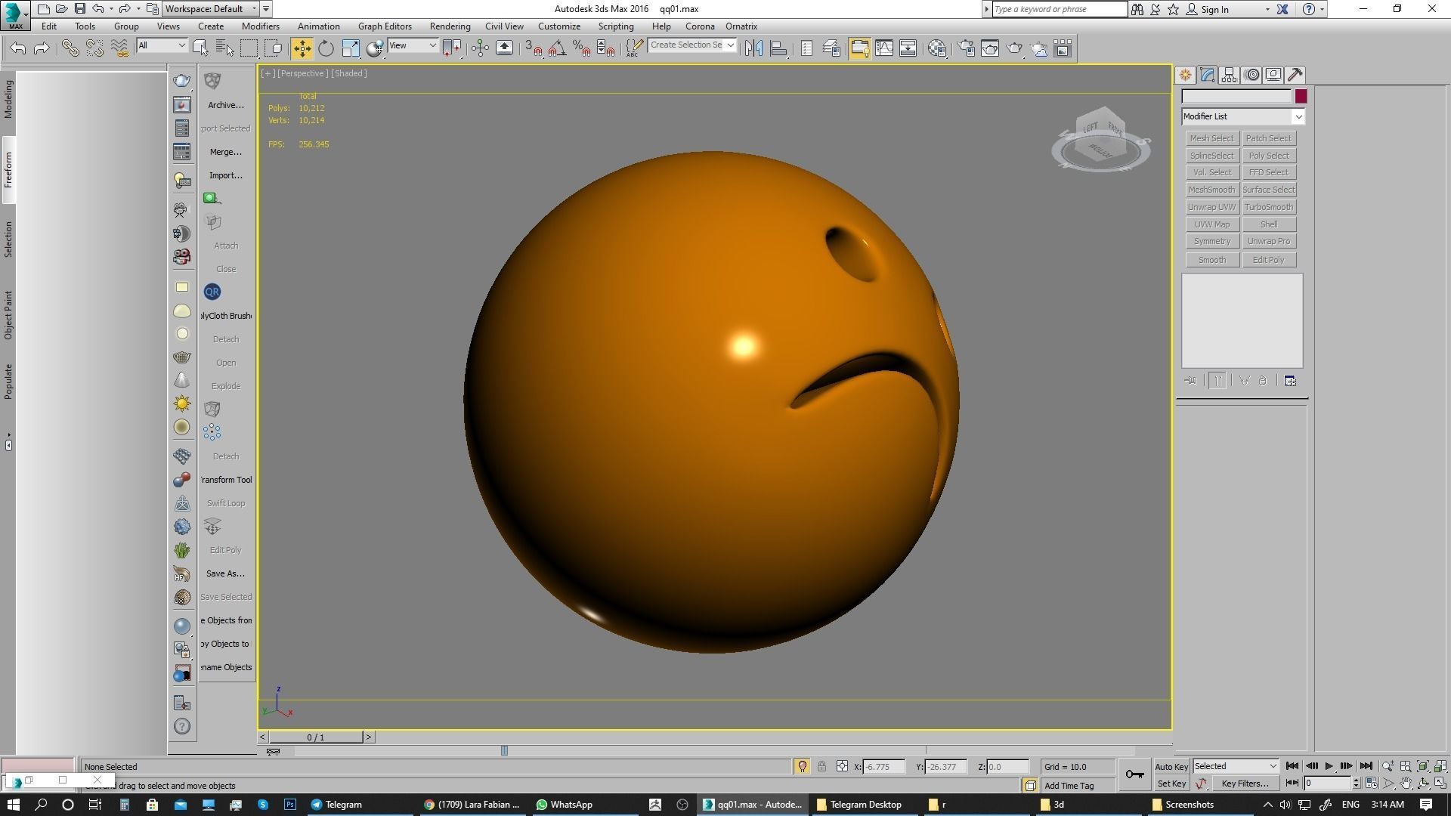Click the large Set Keys key icon

click(1134, 774)
